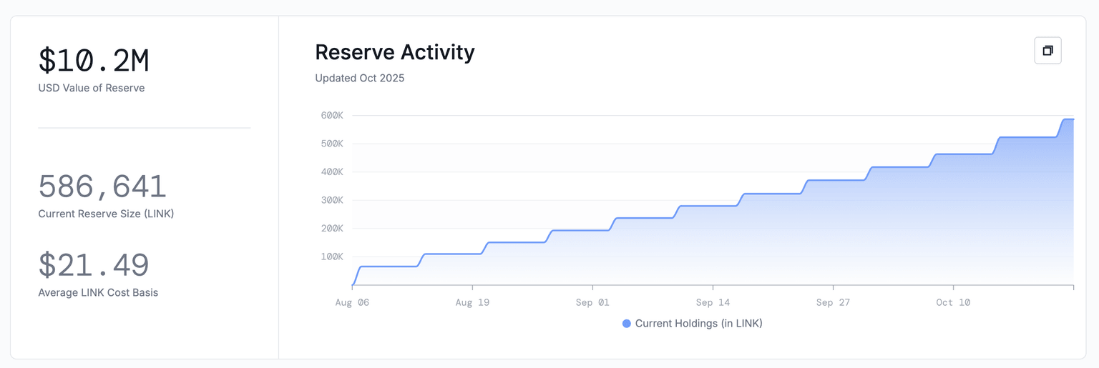
Task: Click the Sep 01 x-axis tick label
Action: [592, 303]
